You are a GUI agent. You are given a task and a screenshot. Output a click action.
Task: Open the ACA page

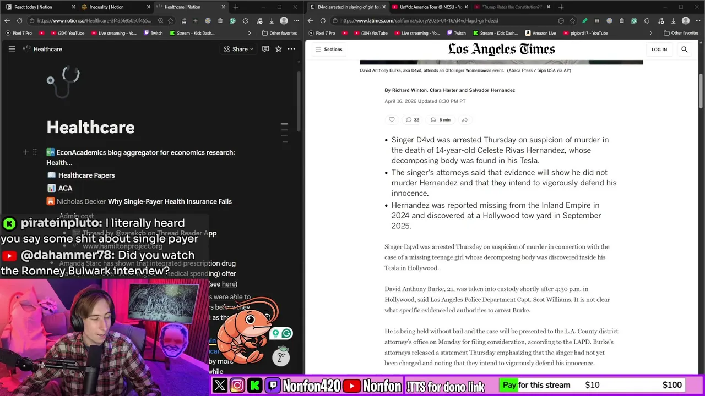point(59,188)
